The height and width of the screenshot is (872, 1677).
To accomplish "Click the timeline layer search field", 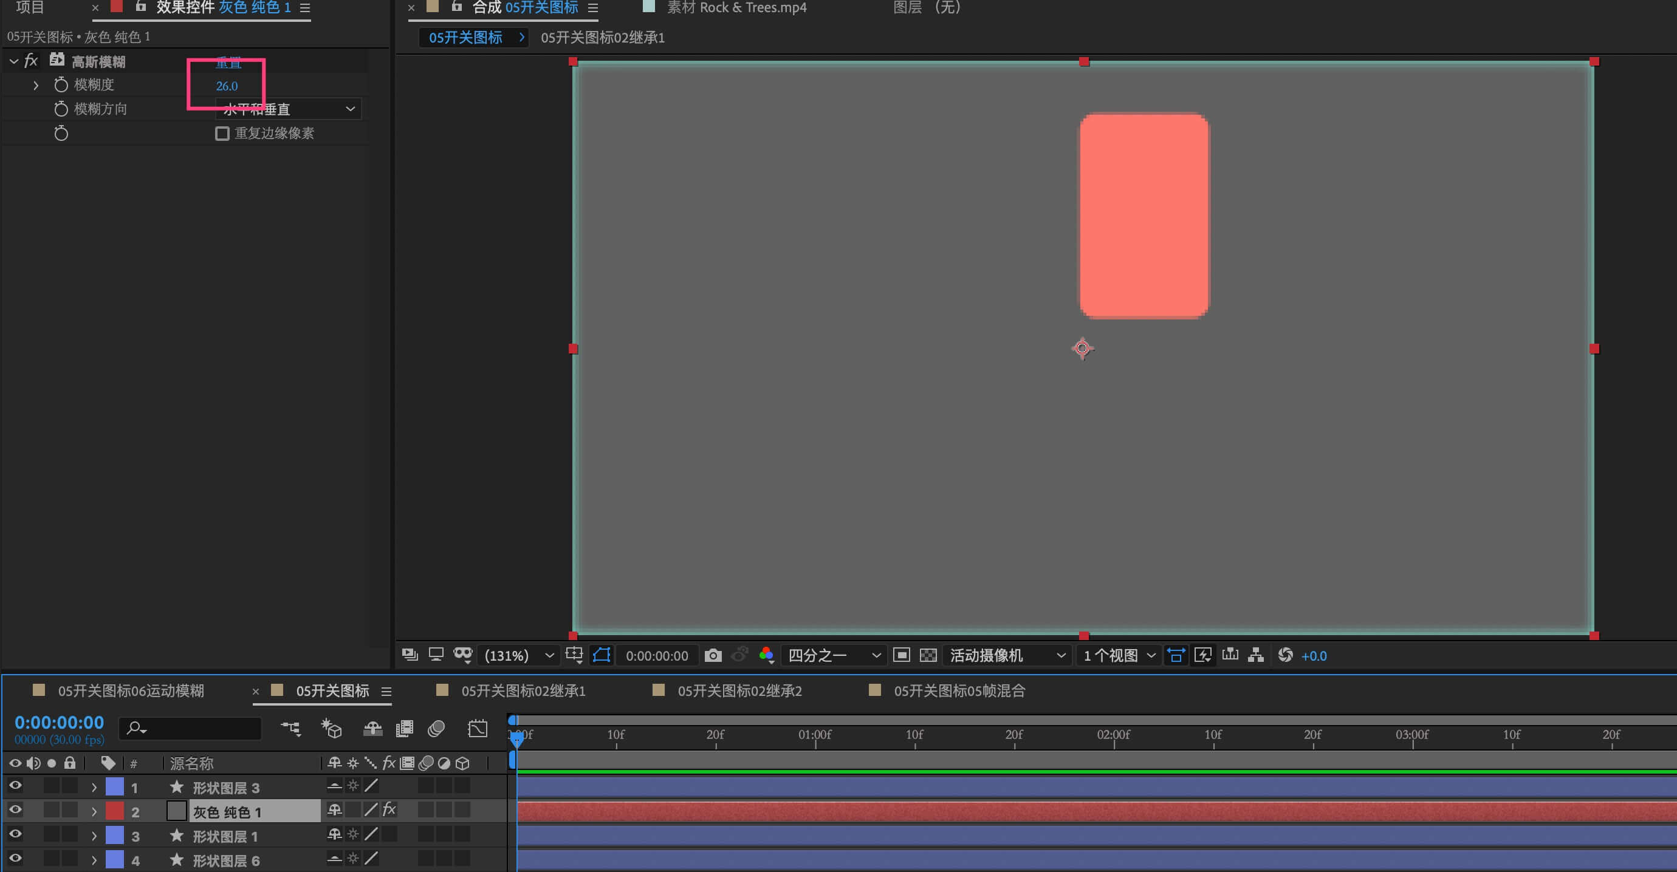I will point(195,729).
